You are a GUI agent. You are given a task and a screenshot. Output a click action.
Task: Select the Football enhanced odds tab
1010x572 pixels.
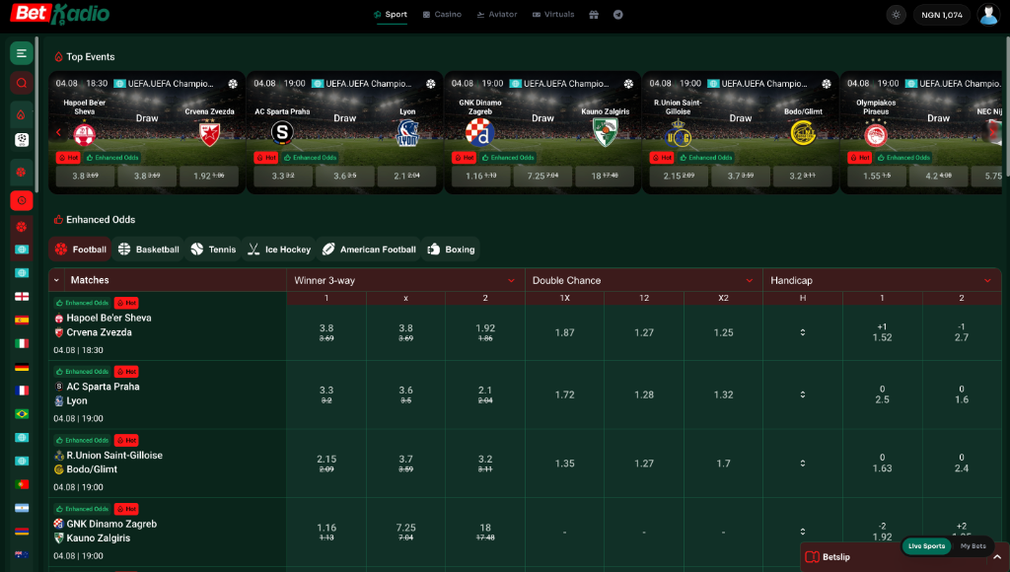tap(80, 250)
